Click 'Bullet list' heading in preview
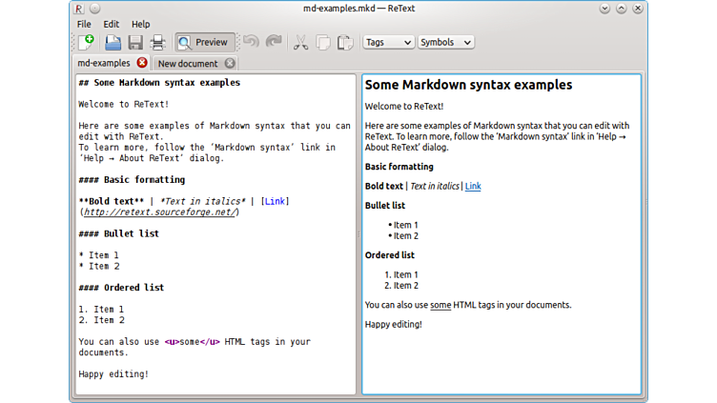The width and height of the screenshot is (717, 403). point(385,205)
